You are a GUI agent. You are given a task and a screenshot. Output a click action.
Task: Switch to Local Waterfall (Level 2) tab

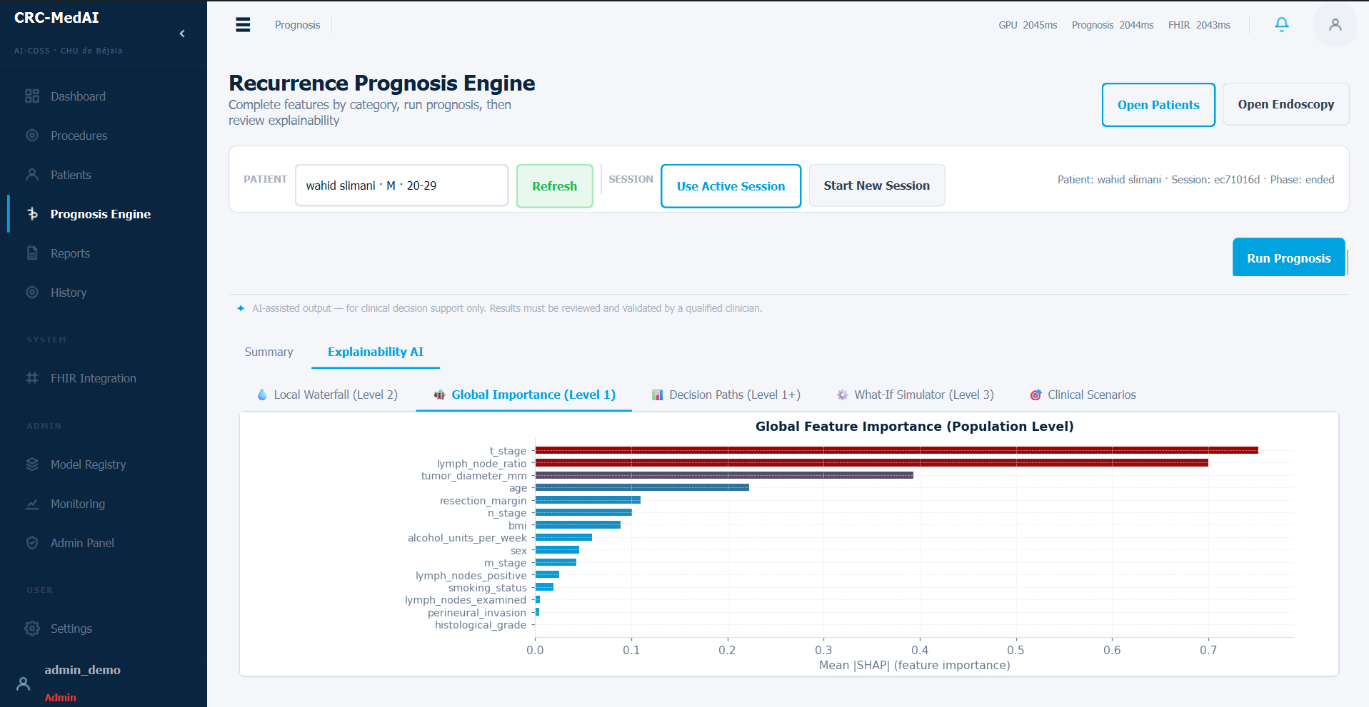click(328, 395)
